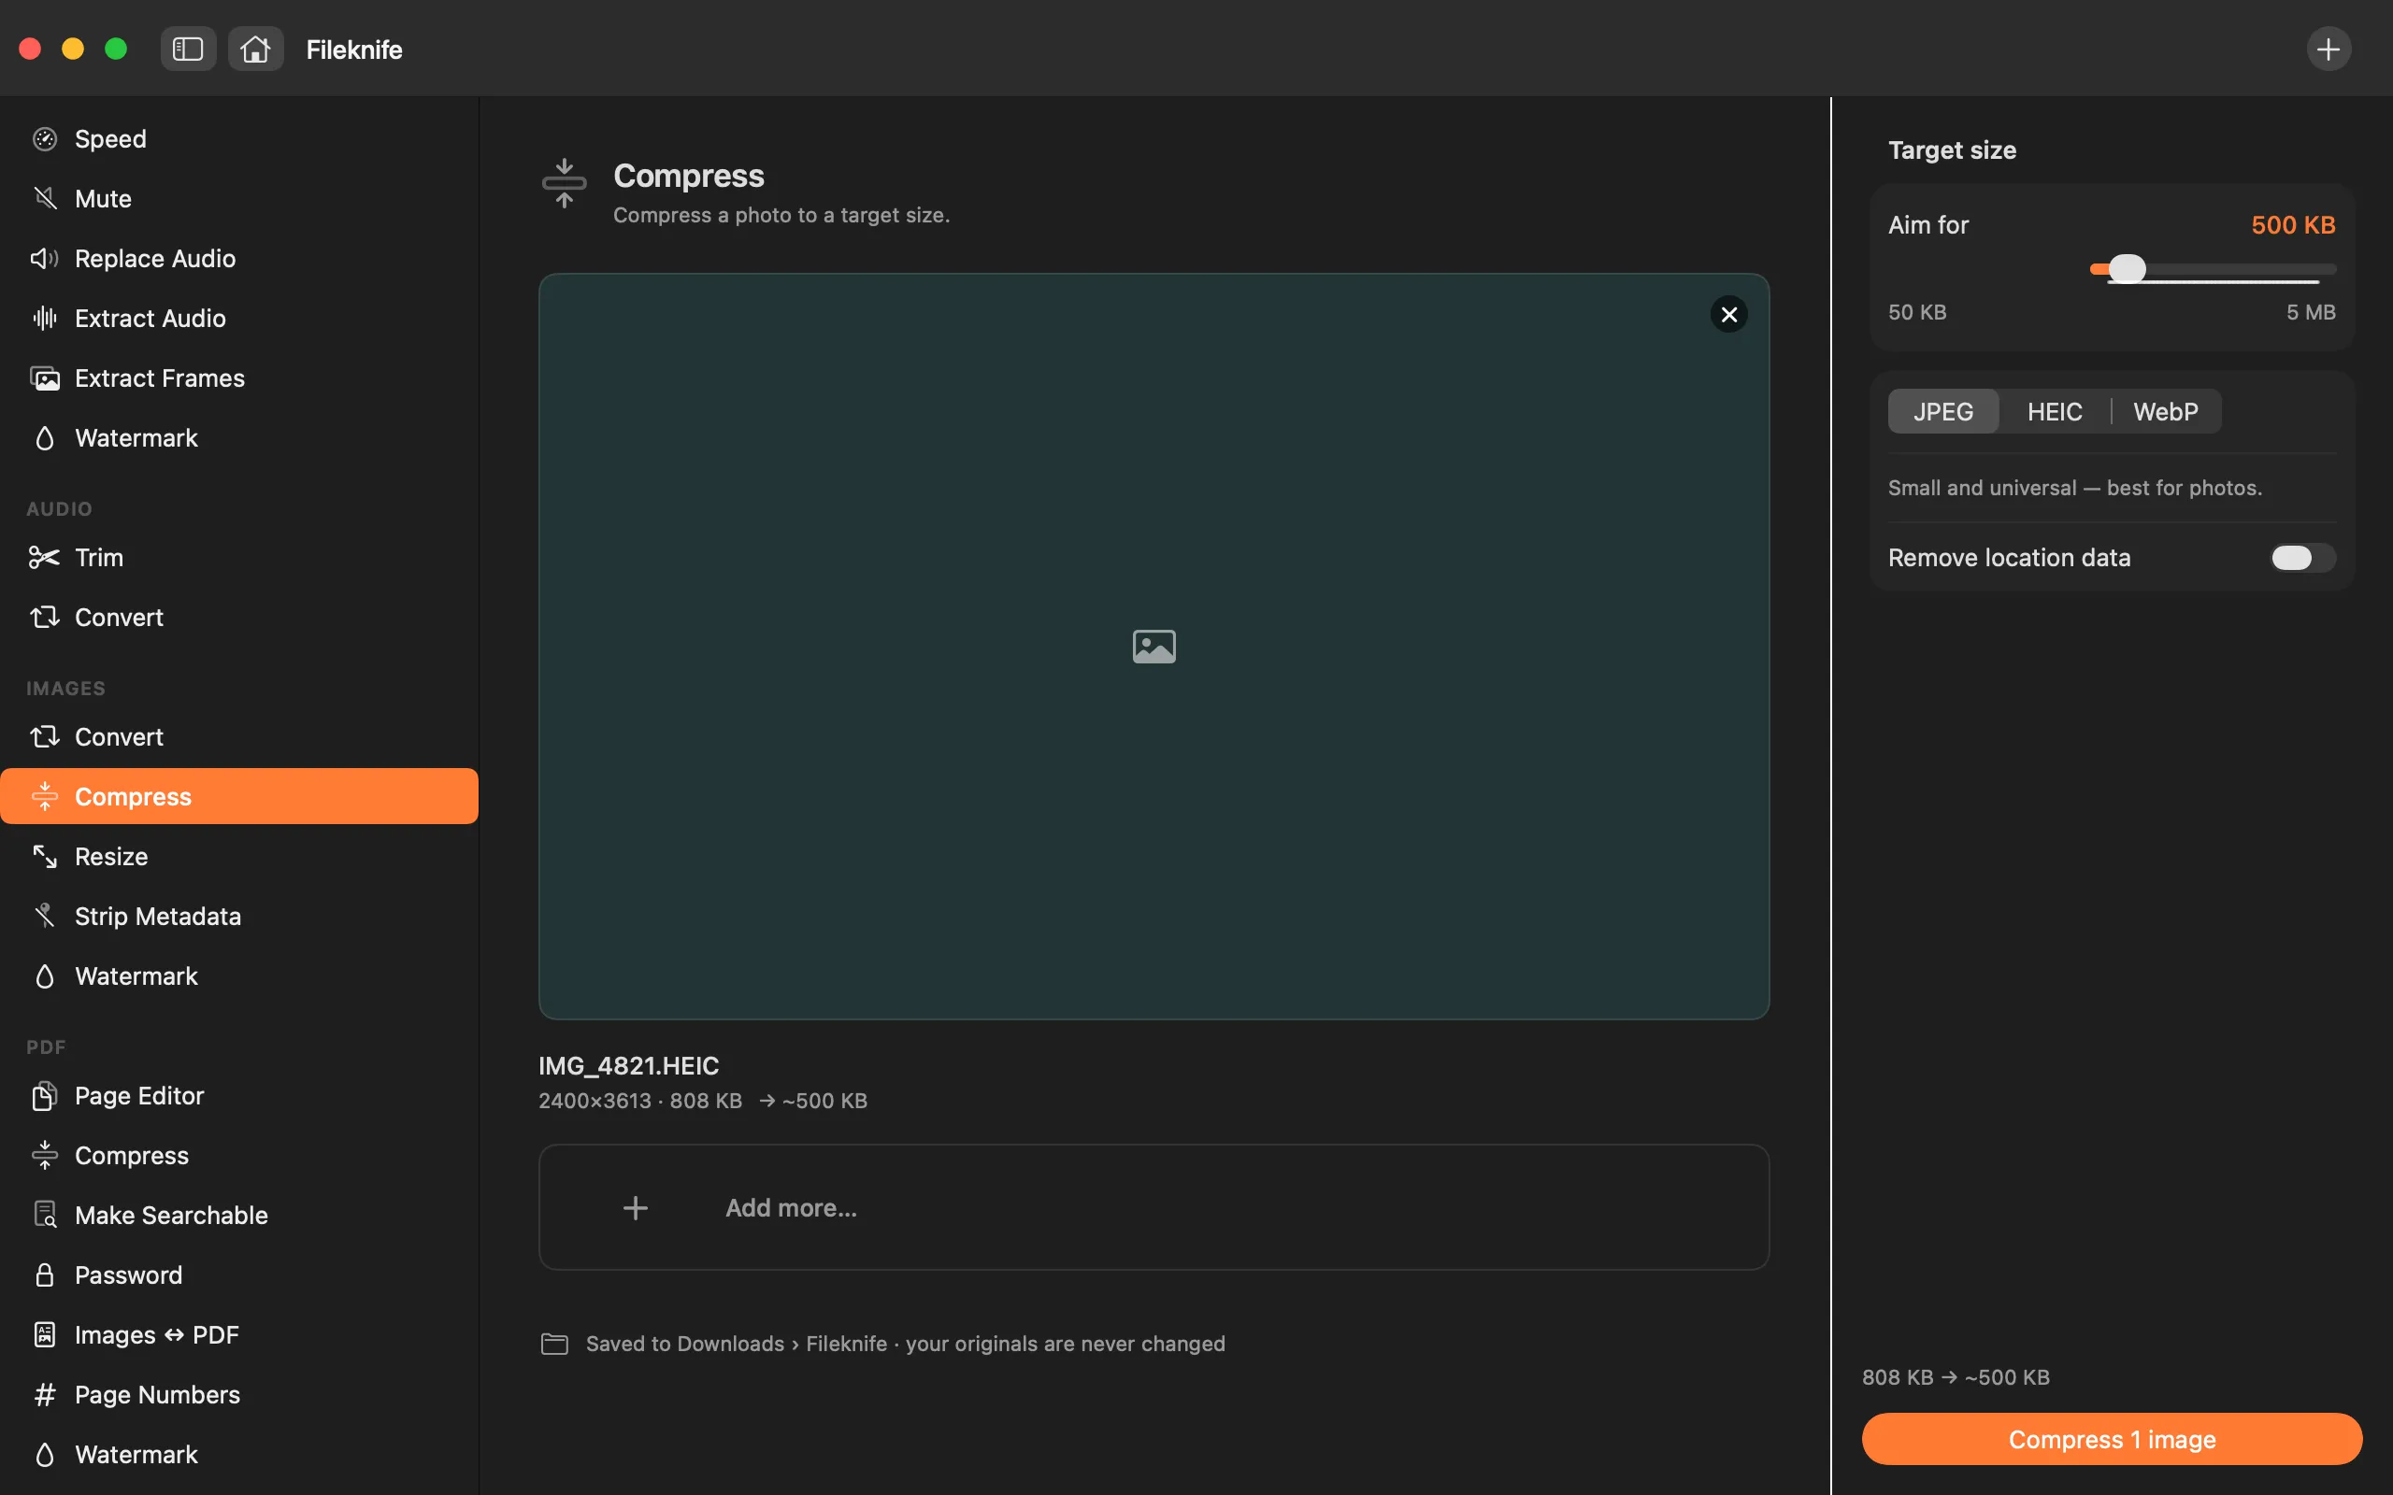This screenshot has width=2393, height=1495.
Task: Click the 5 MB maximum label
Action: tap(2311, 312)
